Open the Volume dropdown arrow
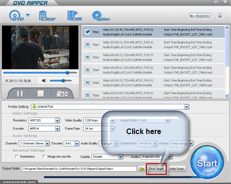 click(x=191, y=144)
